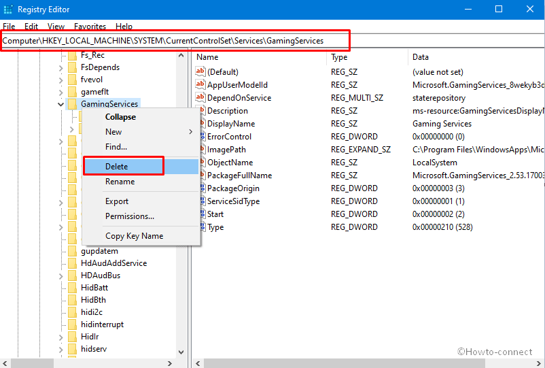Select the PackageOrigin value name
This screenshot has height=368, width=545.
coord(233,188)
